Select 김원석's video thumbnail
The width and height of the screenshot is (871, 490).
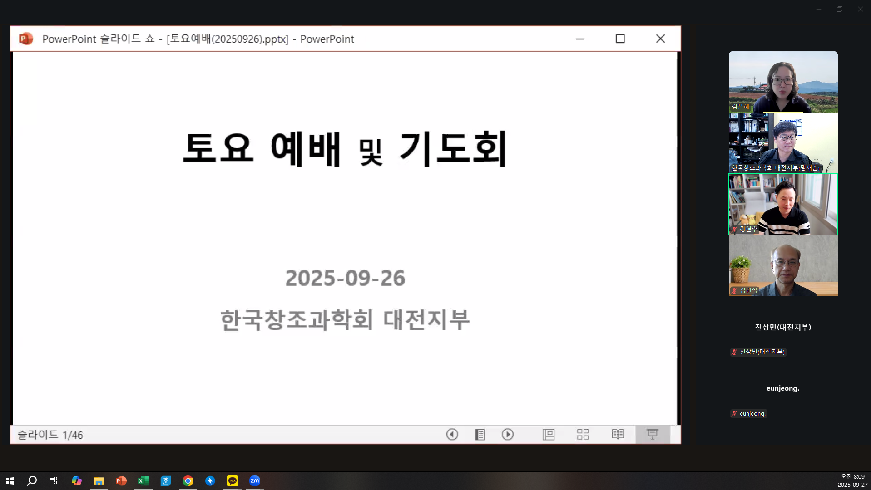[783, 266]
